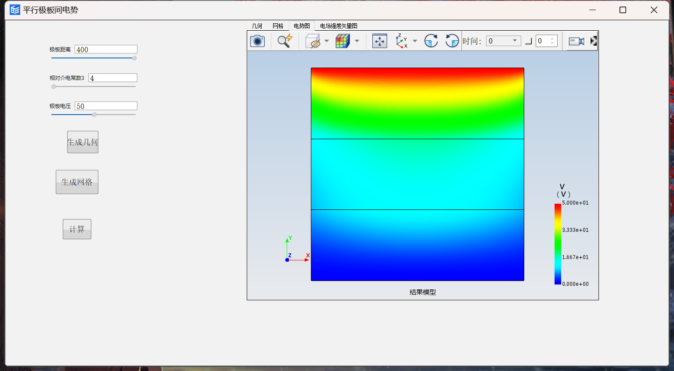Click the 相对介电常数3 input field showing 4
Screen dimensions: 674x371
(x=113, y=78)
